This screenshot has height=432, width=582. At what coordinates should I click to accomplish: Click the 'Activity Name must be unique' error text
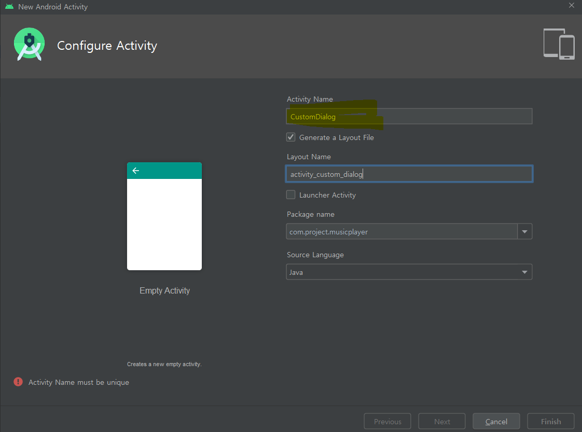pos(79,382)
